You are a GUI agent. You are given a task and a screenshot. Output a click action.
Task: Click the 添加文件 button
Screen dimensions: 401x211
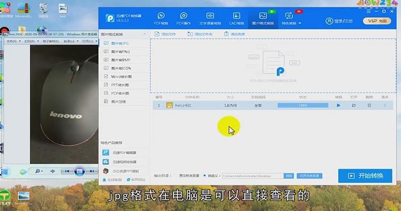(x=165, y=34)
